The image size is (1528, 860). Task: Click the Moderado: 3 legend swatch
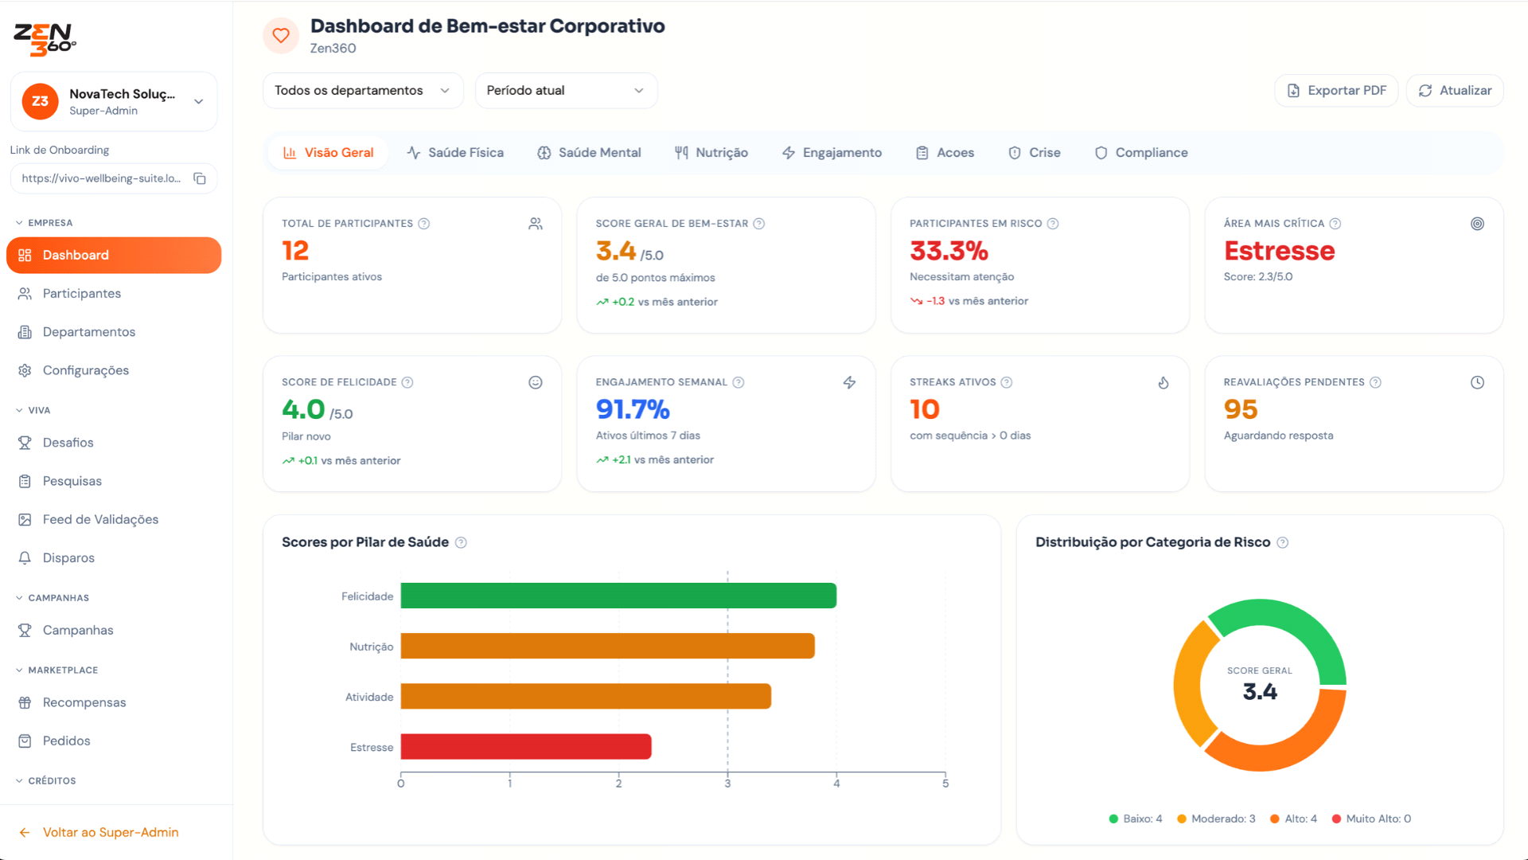point(1182,819)
